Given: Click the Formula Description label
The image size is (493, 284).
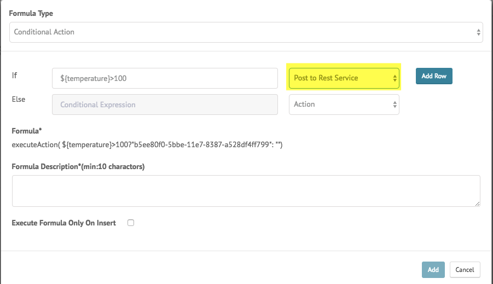Looking at the screenshot, I should pyautogui.click(x=78, y=167).
